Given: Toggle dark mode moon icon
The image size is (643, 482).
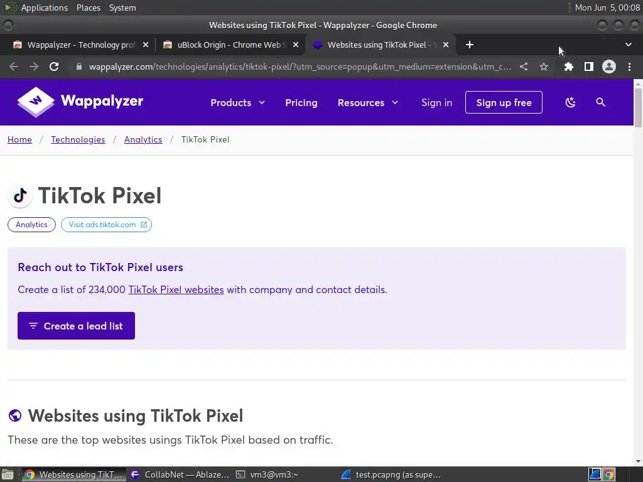Looking at the screenshot, I should [x=570, y=102].
